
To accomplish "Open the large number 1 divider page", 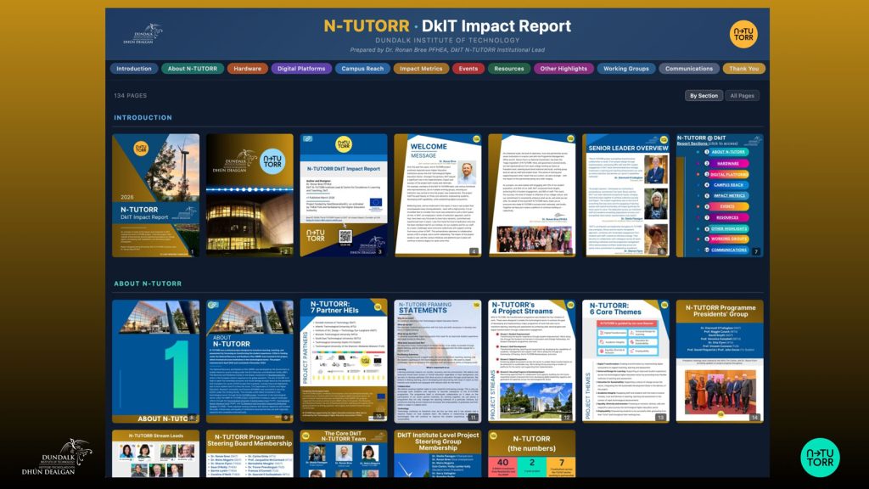I will pyautogui.click(x=156, y=362).
